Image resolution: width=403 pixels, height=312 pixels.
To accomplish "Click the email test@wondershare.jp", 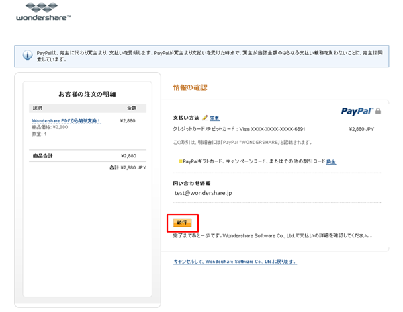I will point(204,193).
